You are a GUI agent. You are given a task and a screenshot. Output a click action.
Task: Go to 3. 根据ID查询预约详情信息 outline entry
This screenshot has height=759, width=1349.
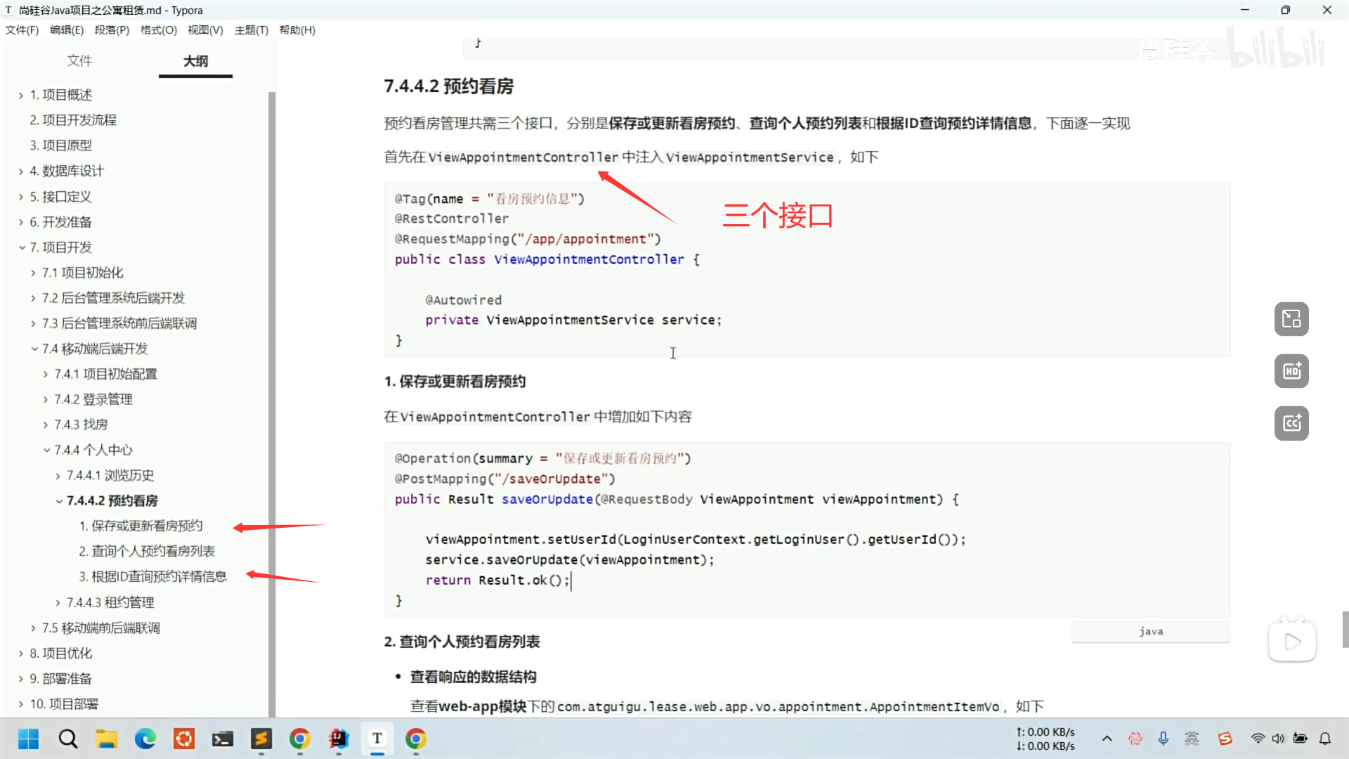point(152,576)
